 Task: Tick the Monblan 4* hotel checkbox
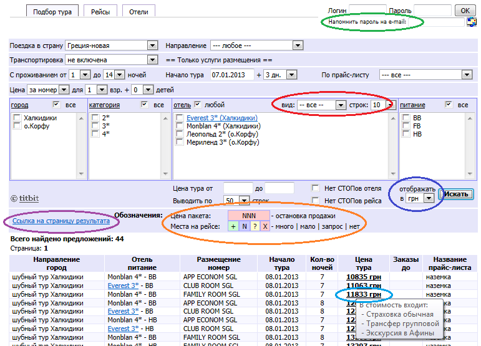click(180, 125)
